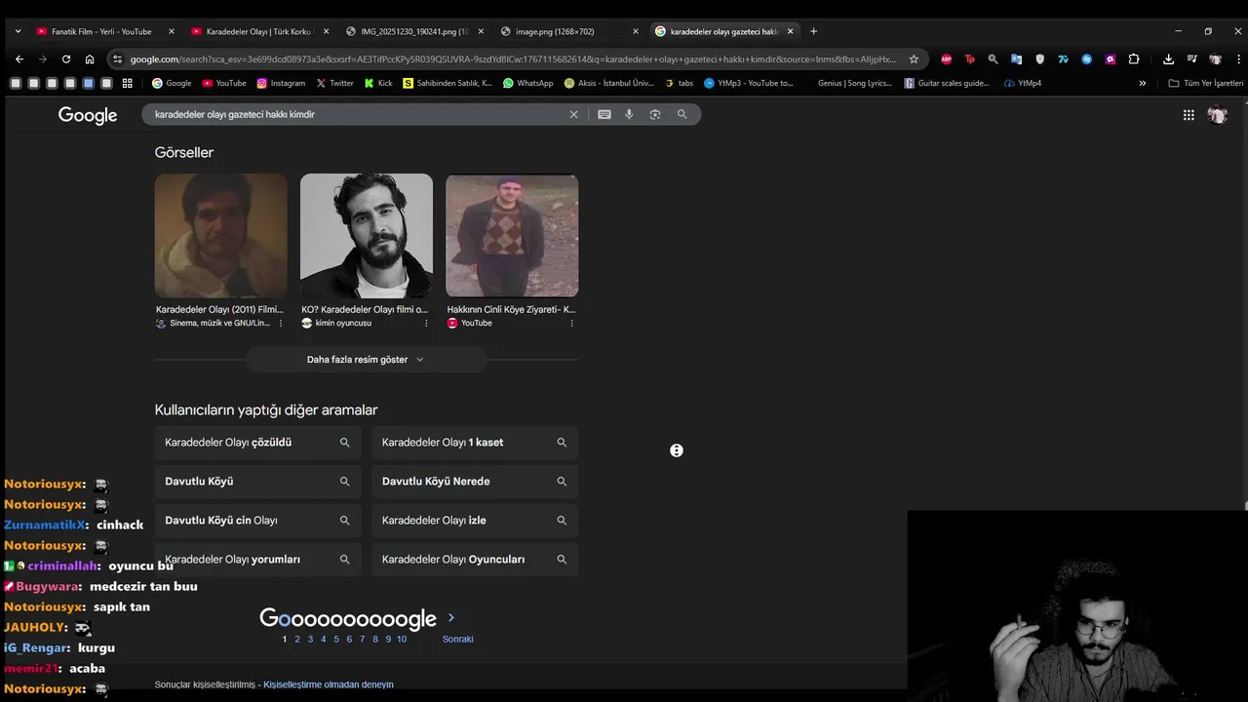Close the Fanatik Film tab
The image size is (1248, 702).
click(x=172, y=31)
